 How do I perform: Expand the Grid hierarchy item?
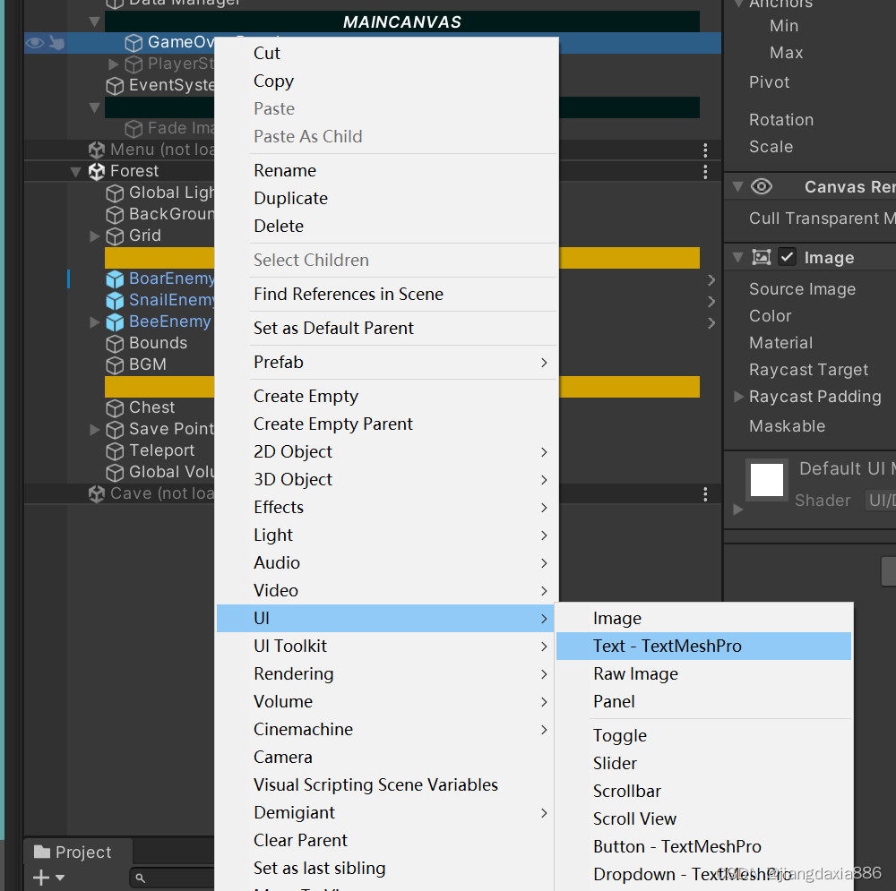pos(95,236)
